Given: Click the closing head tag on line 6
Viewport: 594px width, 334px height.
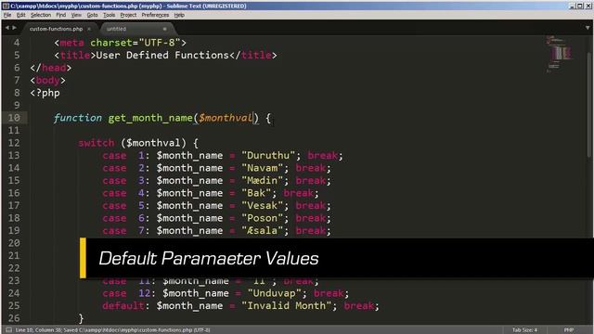Looking at the screenshot, I should click(50, 68).
